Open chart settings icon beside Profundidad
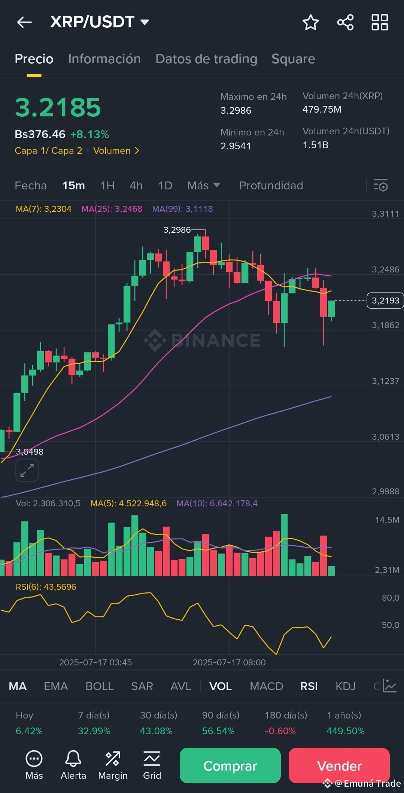Image resolution: width=404 pixels, height=793 pixels. tap(380, 185)
